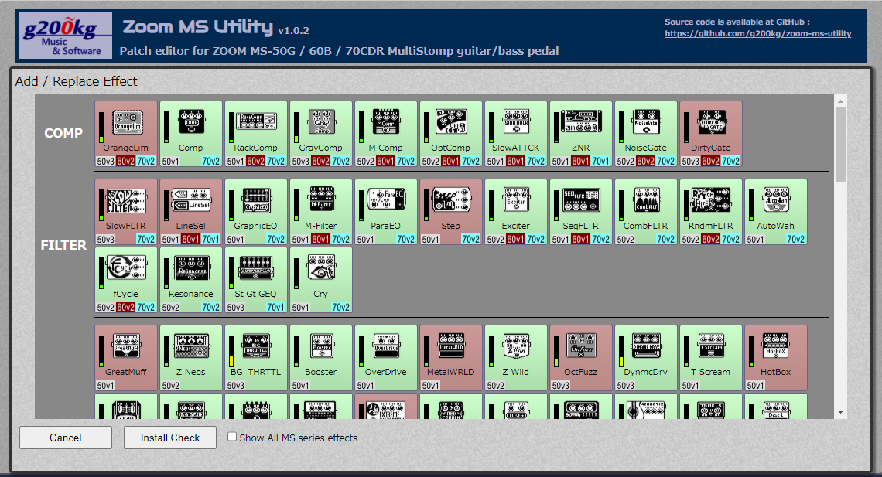Add the BG_THRTTL effect

[256, 358]
